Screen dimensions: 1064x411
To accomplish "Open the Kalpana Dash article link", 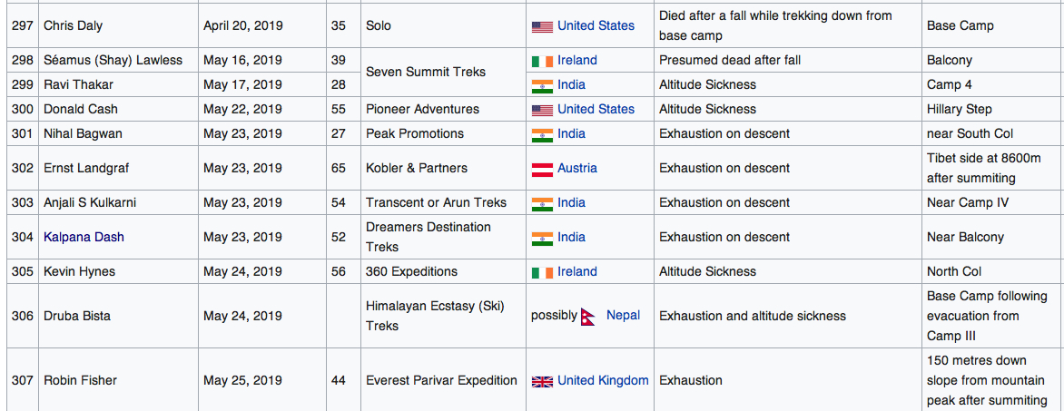I will tap(84, 238).
